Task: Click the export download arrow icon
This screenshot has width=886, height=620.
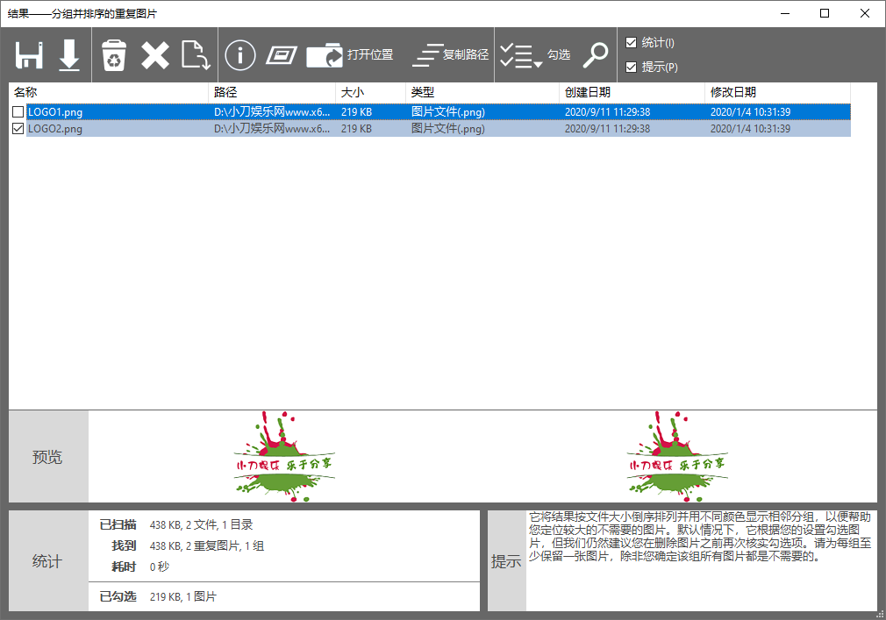Action: [69, 55]
